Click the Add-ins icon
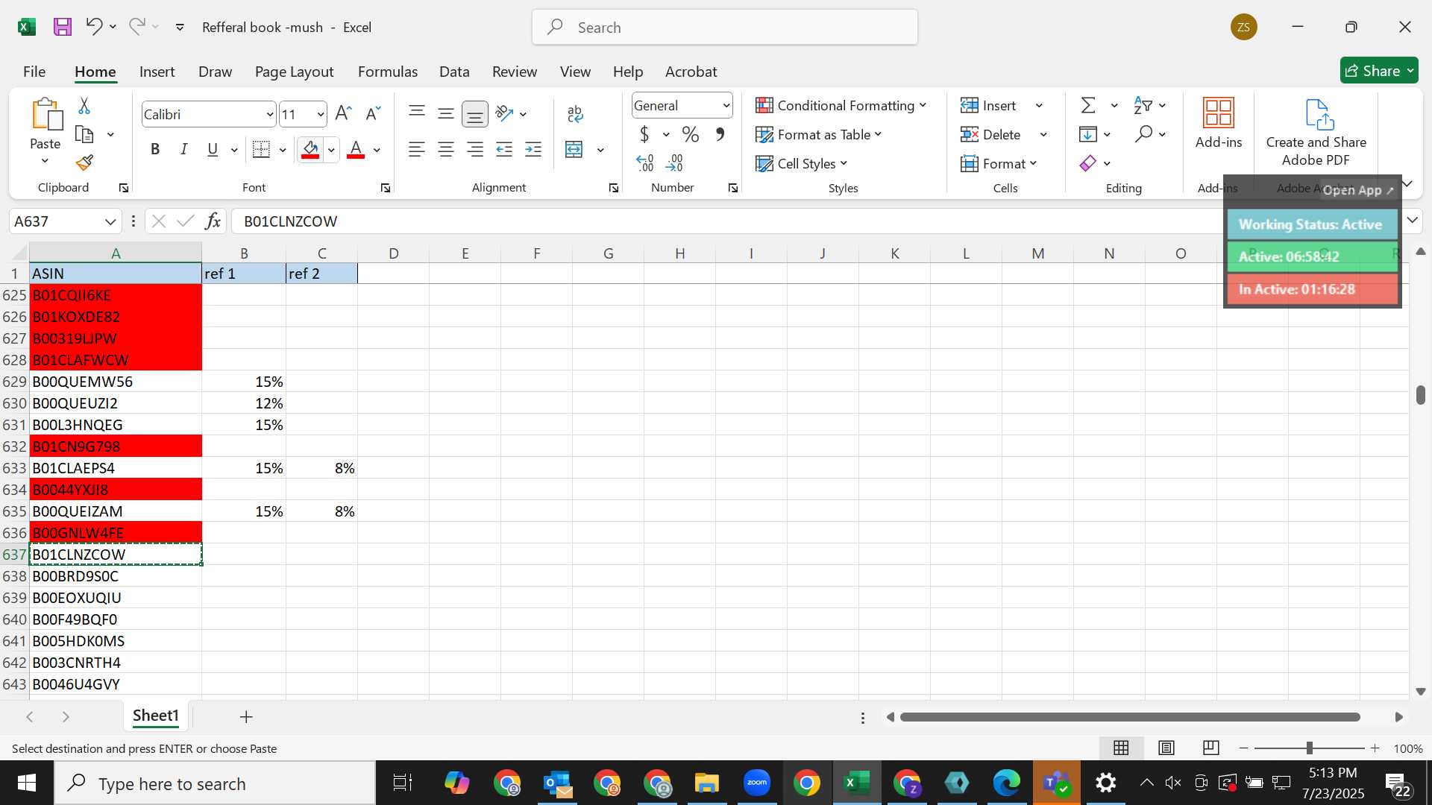 pyautogui.click(x=1219, y=113)
